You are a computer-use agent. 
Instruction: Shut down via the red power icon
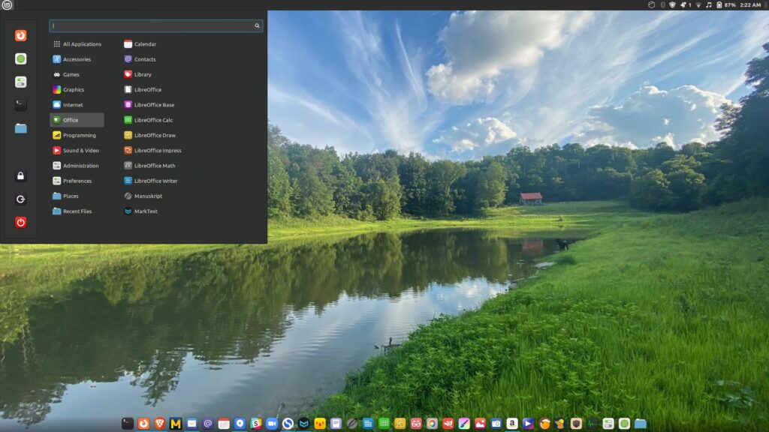click(x=20, y=222)
